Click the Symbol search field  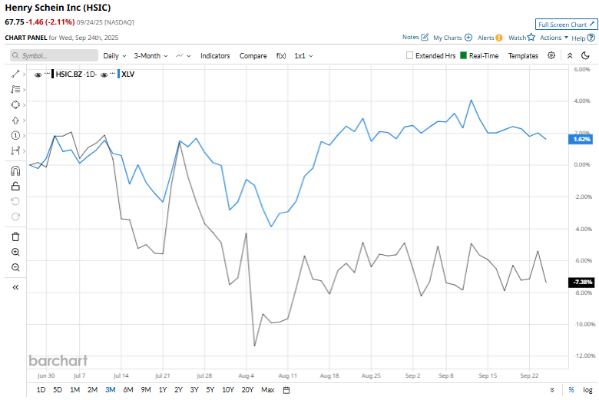pyautogui.click(x=54, y=55)
